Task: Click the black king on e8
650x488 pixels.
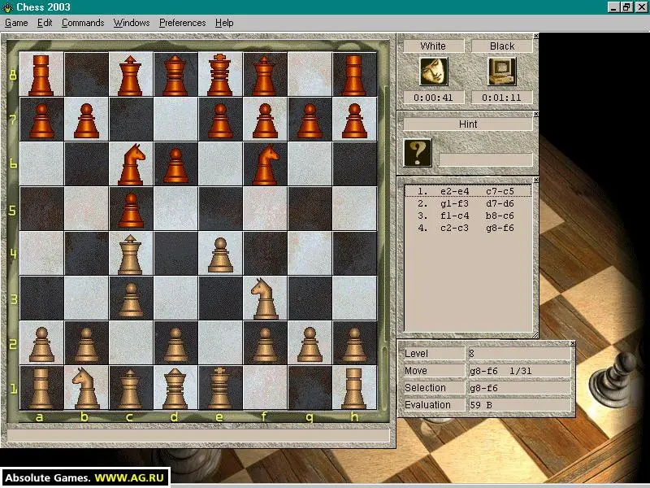Action: pos(220,74)
